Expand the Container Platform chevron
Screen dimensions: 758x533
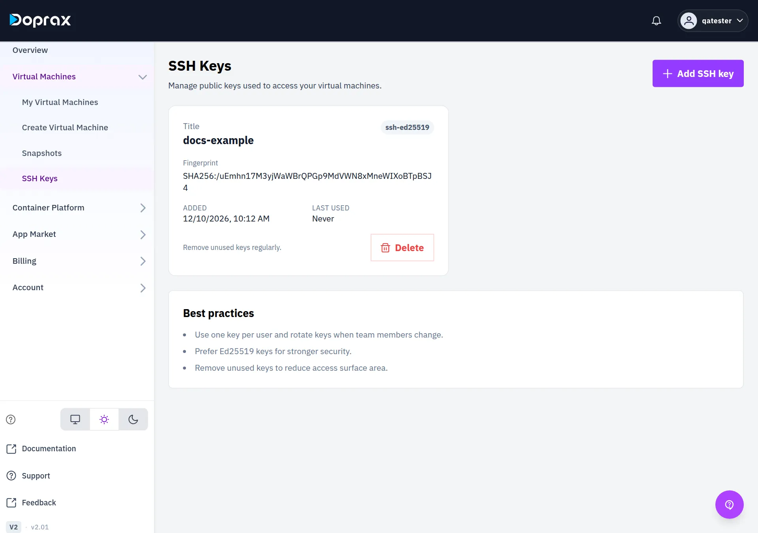pyautogui.click(x=143, y=208)
